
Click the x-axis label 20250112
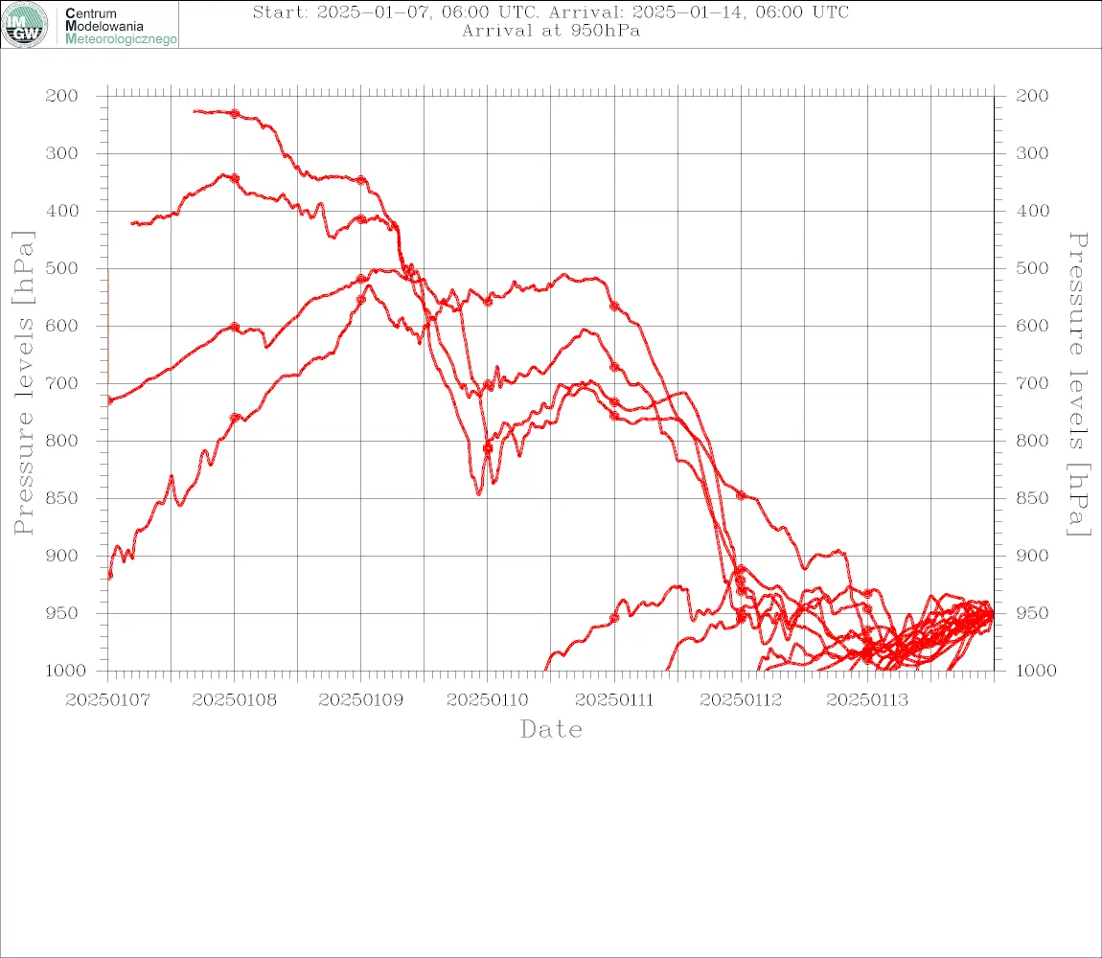[741, 700]
